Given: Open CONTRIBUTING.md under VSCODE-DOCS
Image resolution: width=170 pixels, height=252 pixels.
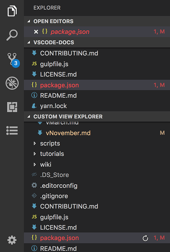Looking at the screenshot, I should [x=97, y=53].
